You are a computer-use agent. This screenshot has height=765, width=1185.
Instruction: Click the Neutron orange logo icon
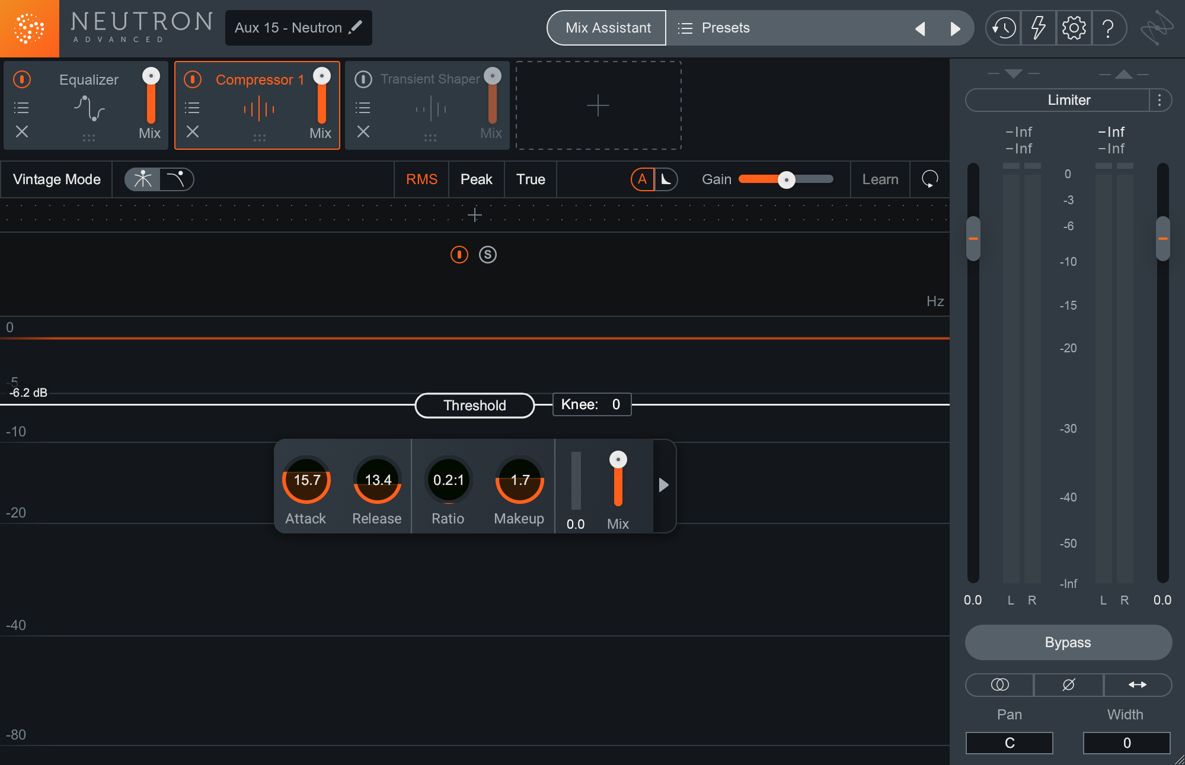pos(29,28)
